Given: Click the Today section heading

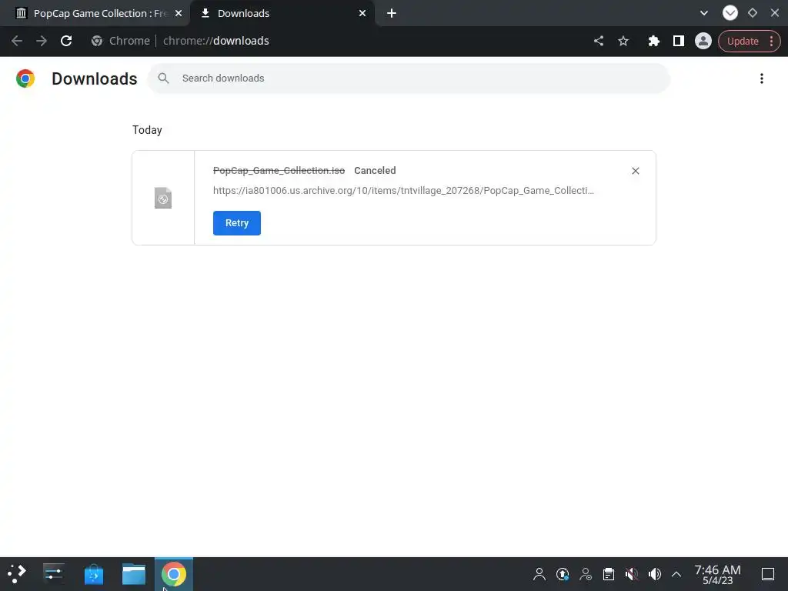Looking at the screenshot, I should tap(147, 130).
